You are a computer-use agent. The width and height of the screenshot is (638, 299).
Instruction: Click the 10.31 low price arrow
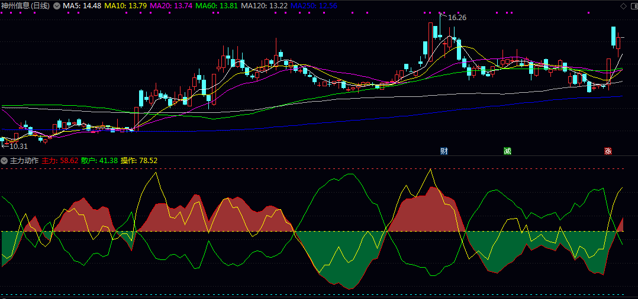click(15, 146)
